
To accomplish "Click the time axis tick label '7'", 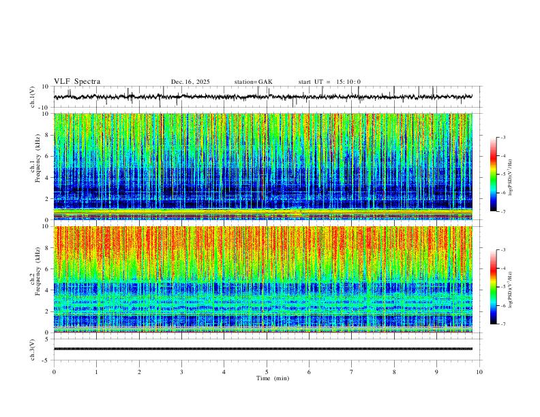I will [352, 372].
